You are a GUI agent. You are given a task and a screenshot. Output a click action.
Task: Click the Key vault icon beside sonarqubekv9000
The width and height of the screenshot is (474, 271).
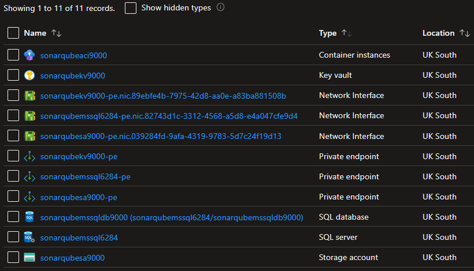[x=29, y=76]
